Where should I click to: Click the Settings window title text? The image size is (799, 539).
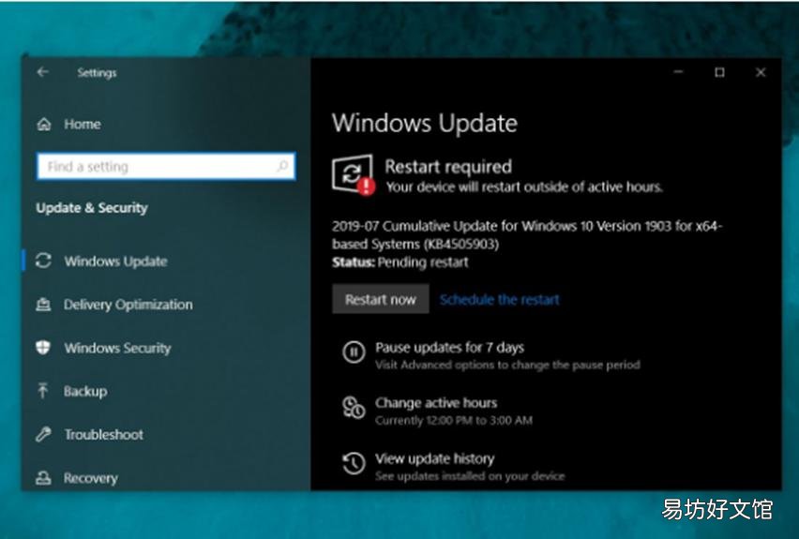point(97,73)
